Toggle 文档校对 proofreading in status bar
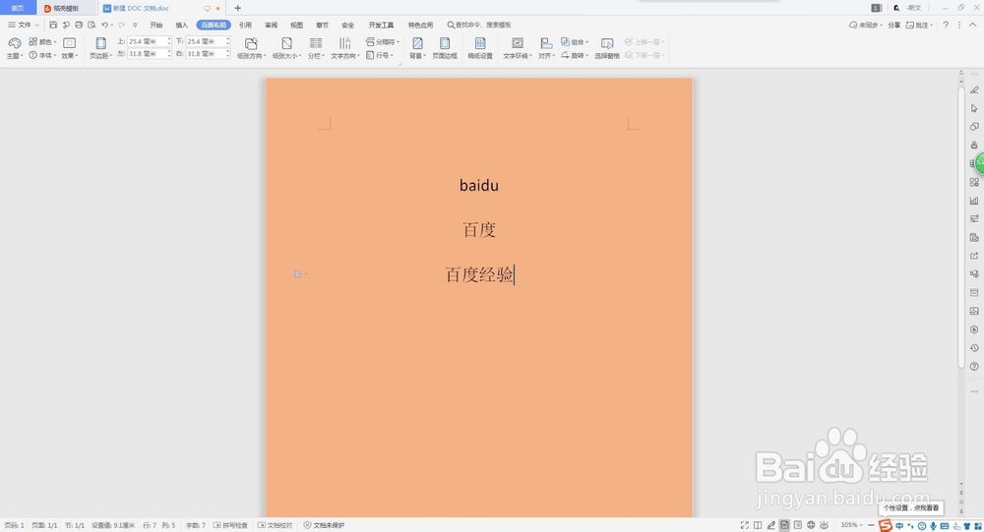Viewport: 984px width, 532px height. tap(275, 525)
